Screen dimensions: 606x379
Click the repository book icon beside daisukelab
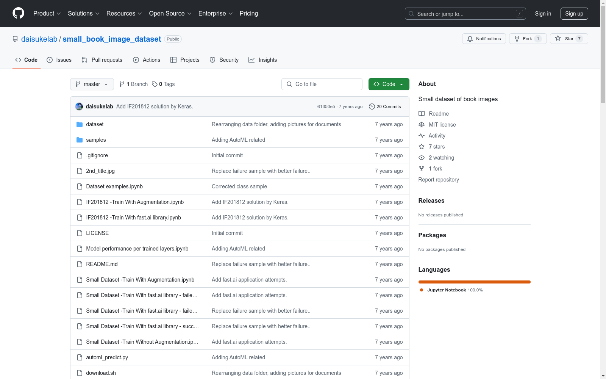coord(15,39)
